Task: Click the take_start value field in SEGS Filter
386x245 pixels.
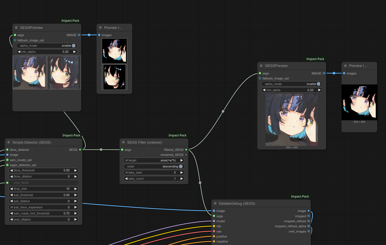Action: [x=154, y=172]
